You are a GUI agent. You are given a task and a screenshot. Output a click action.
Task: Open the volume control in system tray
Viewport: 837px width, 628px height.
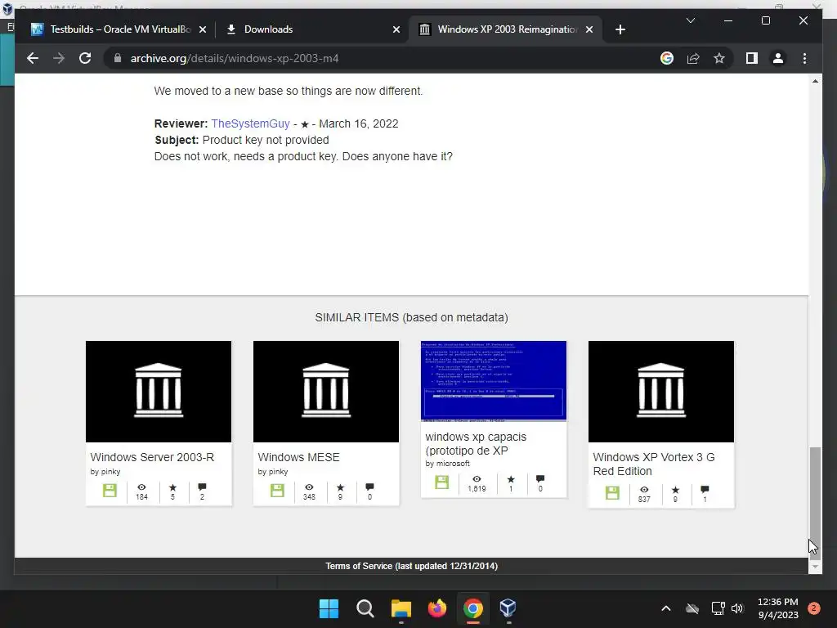[737, 608]
